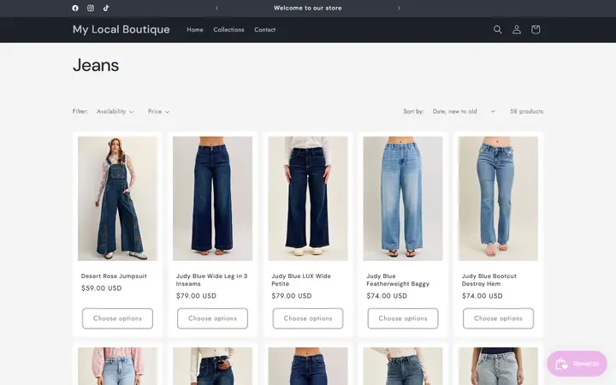Open Judy Blue Featherweight Baggy image

403,198
